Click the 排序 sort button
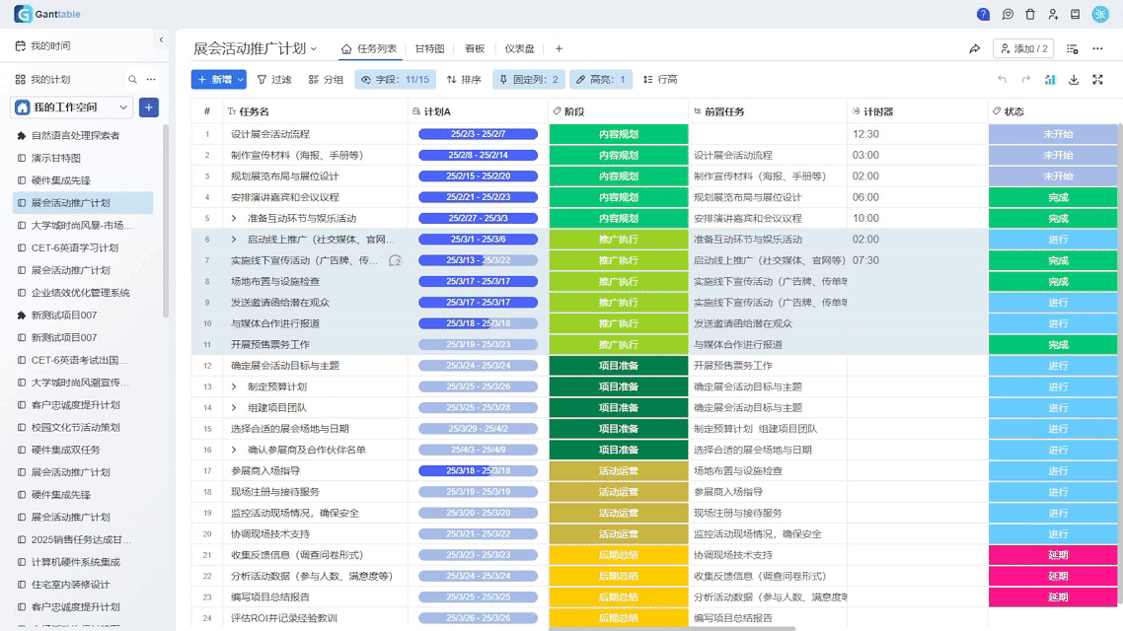This screenshot has height=631, width=1123. click(469, 79)
